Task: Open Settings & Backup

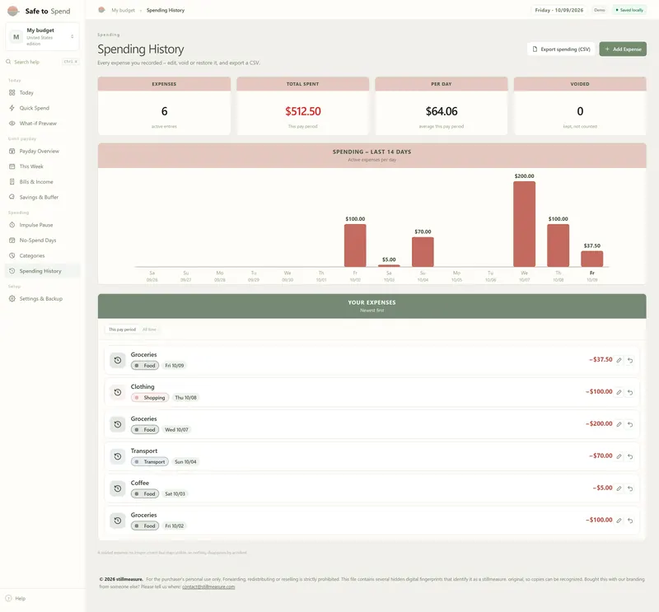Action: [x=42, y=298]
